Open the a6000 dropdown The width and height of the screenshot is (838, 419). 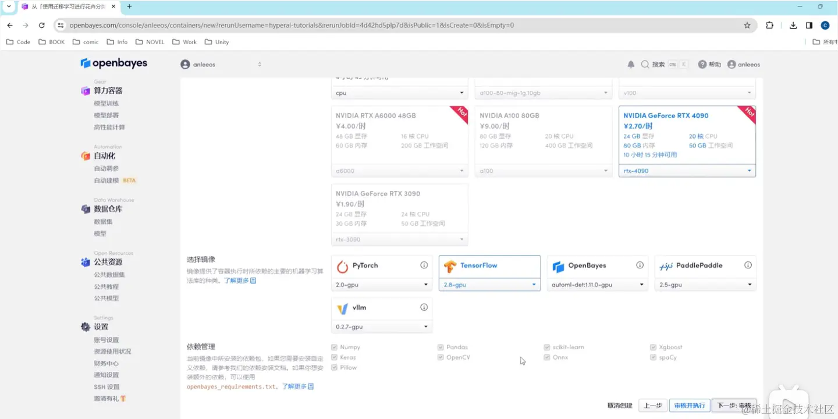point(400,171)
